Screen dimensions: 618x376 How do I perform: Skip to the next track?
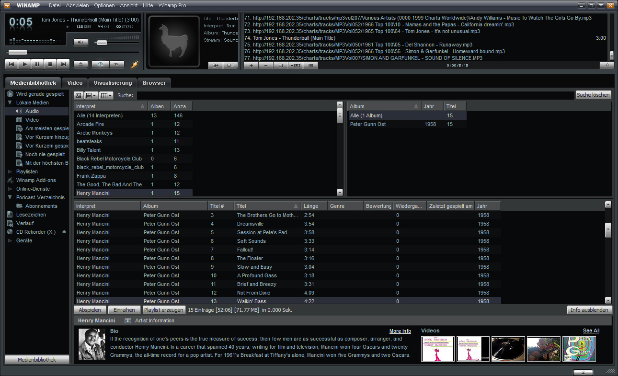click(x=63, y=64)
